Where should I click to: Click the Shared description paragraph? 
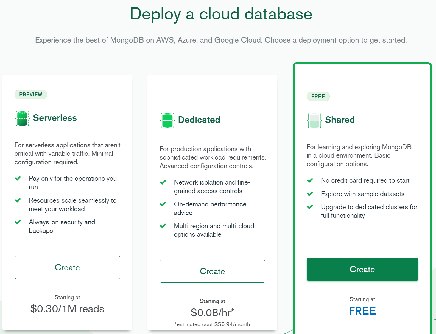[359, 155]
